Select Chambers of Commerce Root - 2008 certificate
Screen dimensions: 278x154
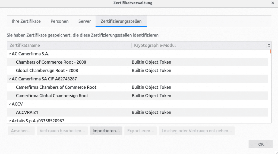(51, 62)
